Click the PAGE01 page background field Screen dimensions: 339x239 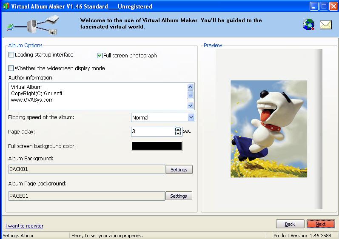[x=87, y=196]
